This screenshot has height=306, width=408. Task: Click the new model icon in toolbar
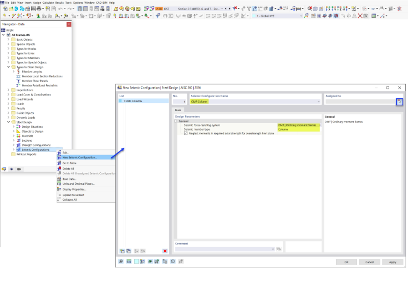[5, 9]
